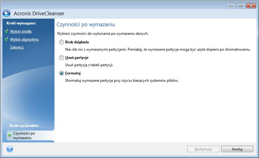Click the Kontynuuj button
This screenshot has width=259, height=158.
203,149
